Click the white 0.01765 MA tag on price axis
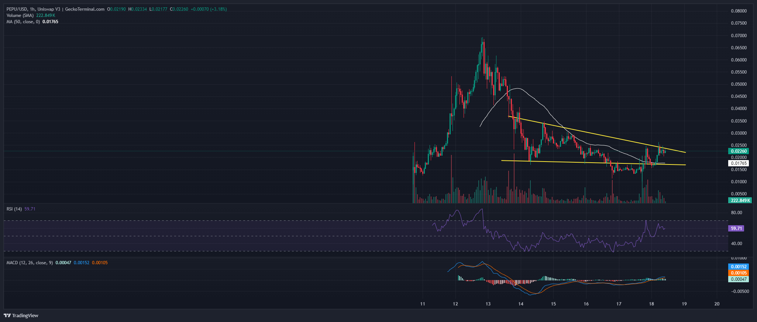Screen dimensions: 757x322 tap(739, 163)
